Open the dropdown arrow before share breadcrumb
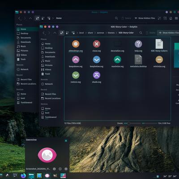 point(86,33)
